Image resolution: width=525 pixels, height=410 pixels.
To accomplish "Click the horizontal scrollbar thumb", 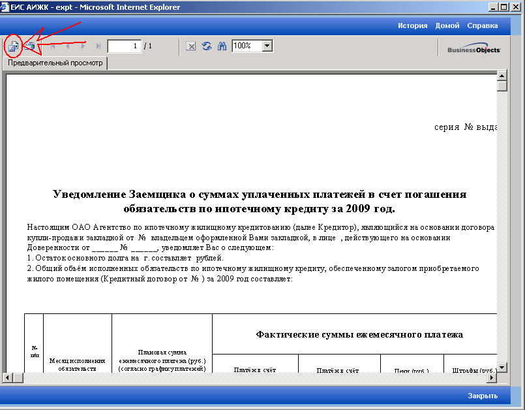I will (x=18, y=378).
